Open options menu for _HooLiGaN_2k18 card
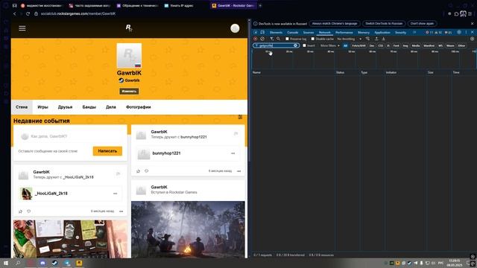Screen dimensions: 477x268 (x=116, y=194)
